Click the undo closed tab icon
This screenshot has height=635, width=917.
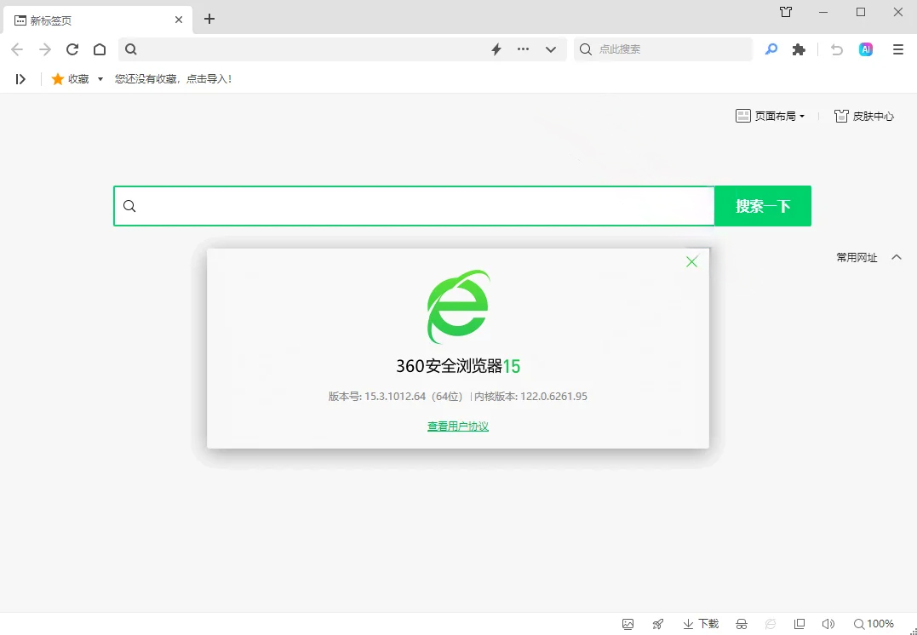pos(837,49)
